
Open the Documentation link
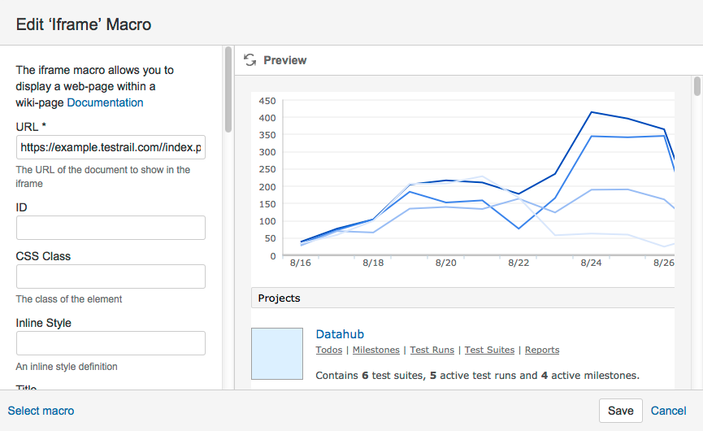[105, 102]
